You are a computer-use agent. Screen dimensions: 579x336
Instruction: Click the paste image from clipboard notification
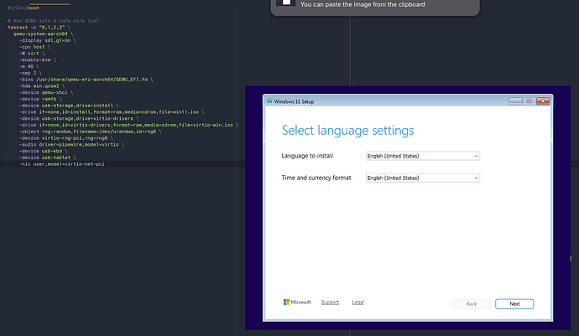click(375, 6)
